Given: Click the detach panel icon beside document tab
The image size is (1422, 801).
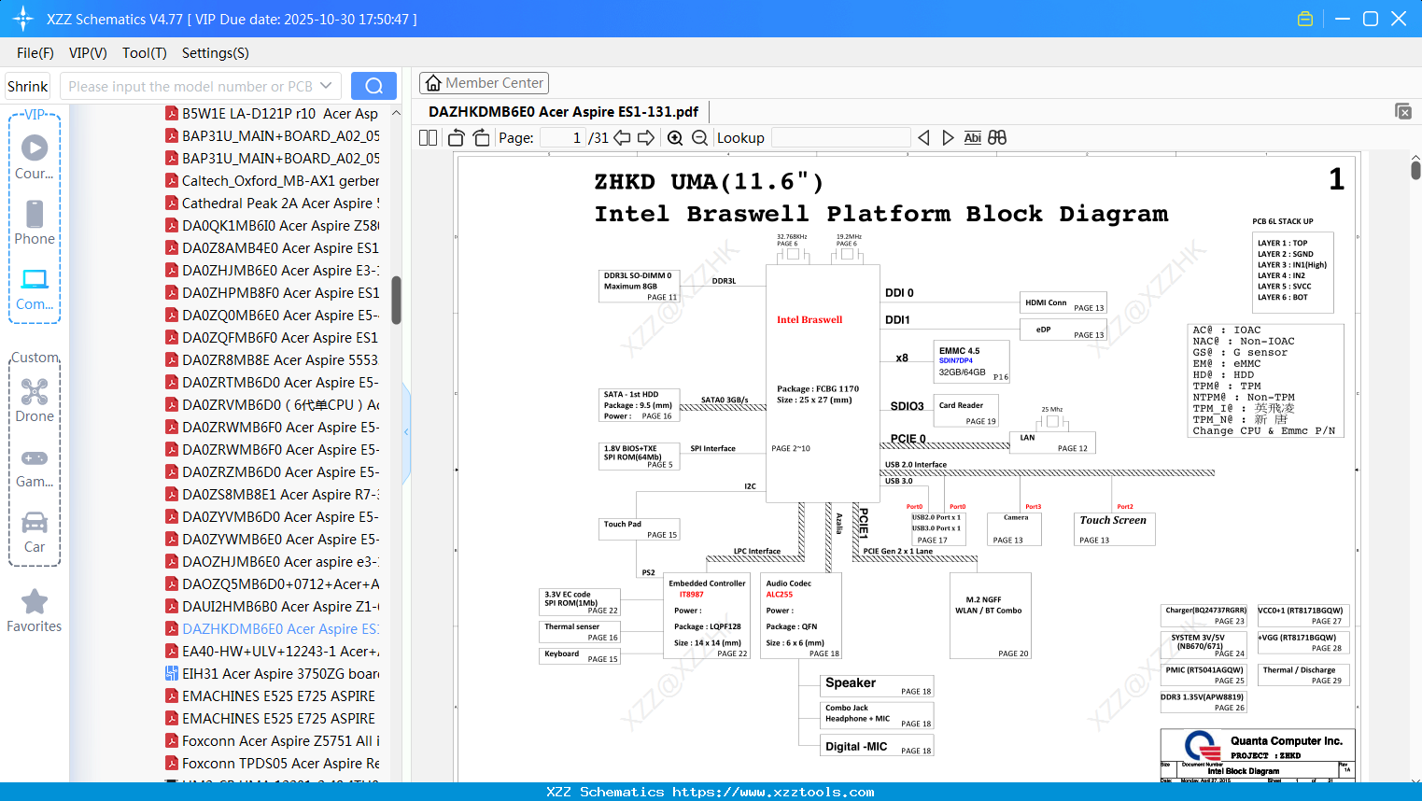Looking at the screenshot, I should point(1403,111).
